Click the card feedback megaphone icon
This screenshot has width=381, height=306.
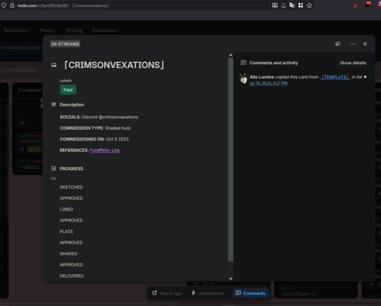[x=338, y=44]
